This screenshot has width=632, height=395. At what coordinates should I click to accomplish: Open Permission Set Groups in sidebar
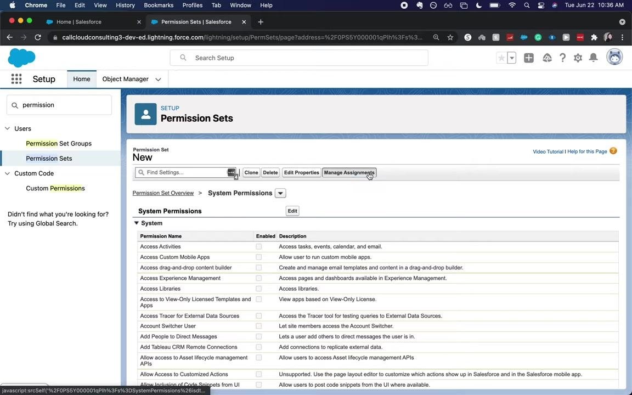click(x=59, y=144)
